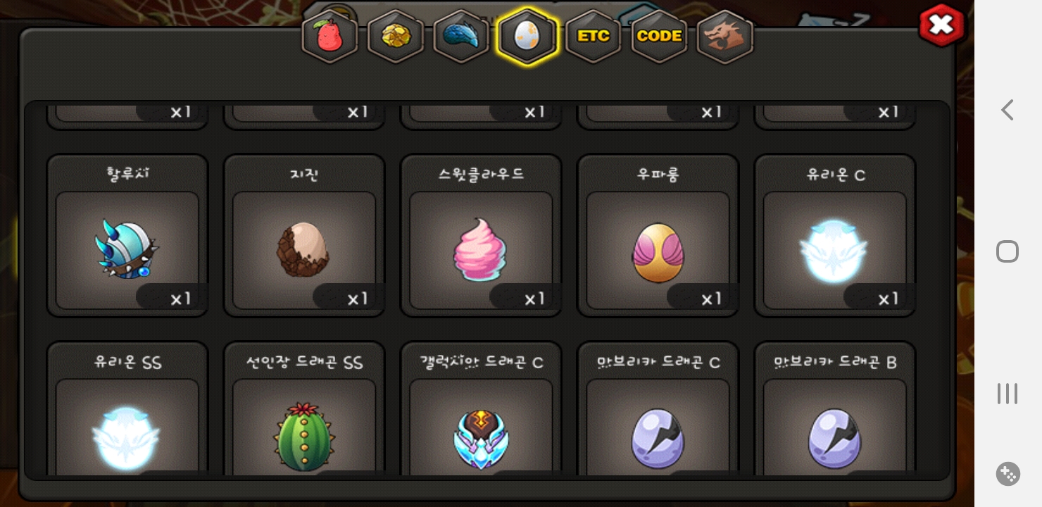Select the highlighted egg tab
The height and width of the screenshot is (507, 1042).
[x=527, y=37]
